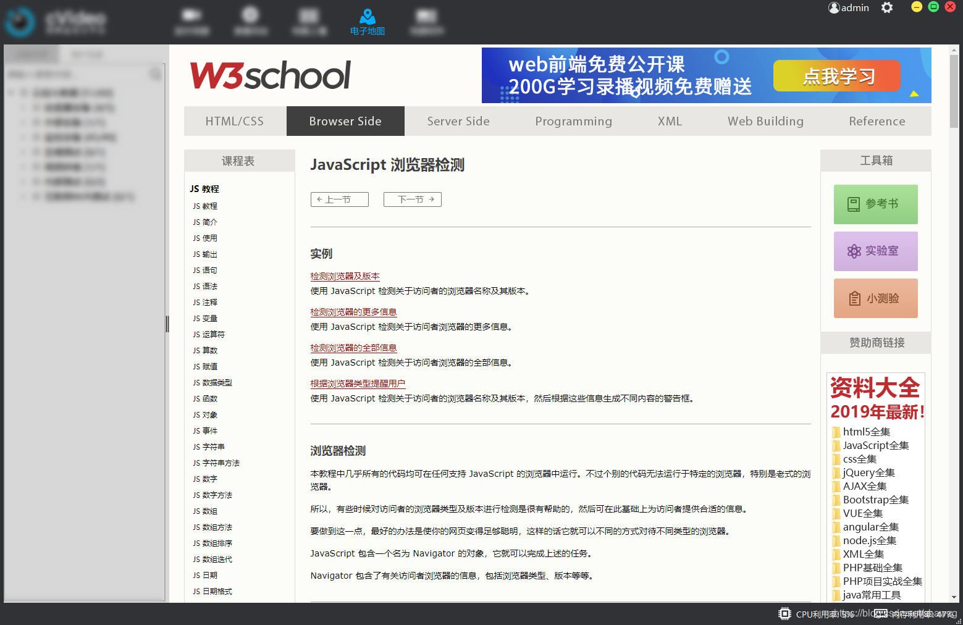Screen dimensions: 963x625
Task: Click the W3school logo
Action: pyautogui.click(x=271, y=75)
